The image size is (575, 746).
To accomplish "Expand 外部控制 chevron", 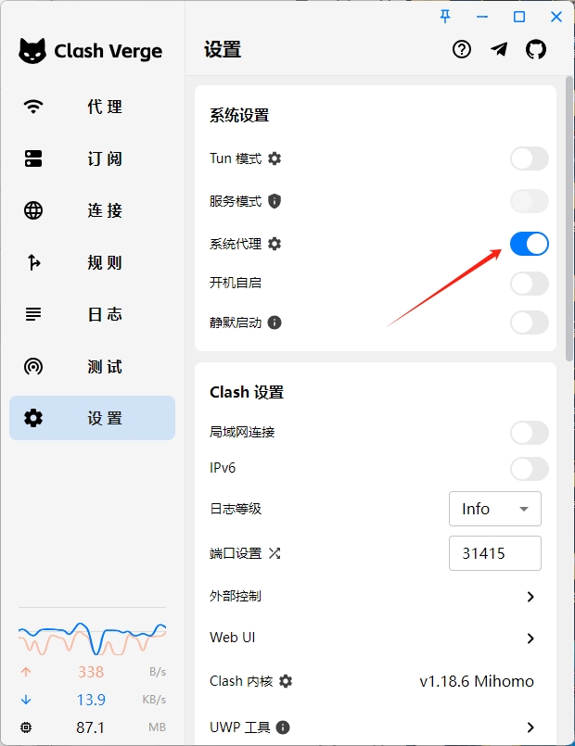I will pos(530,597).
